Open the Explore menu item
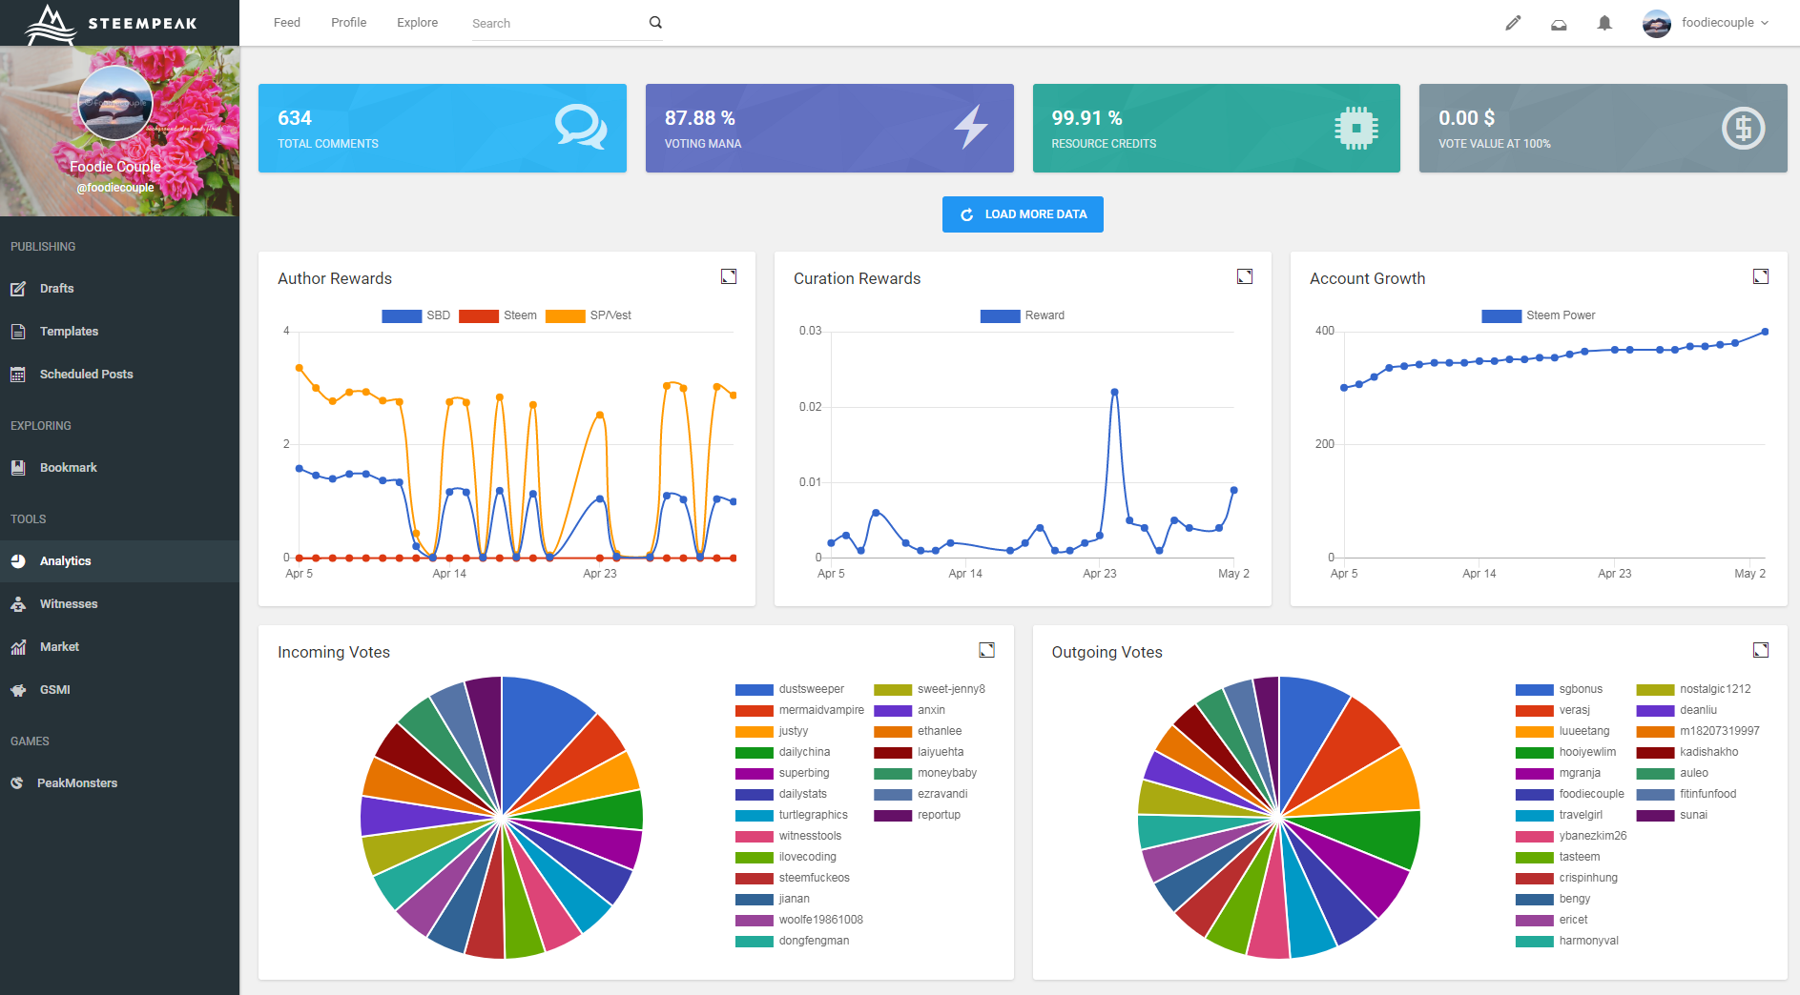The width and height of the screenshot is (1800, 995). [417, 23]
